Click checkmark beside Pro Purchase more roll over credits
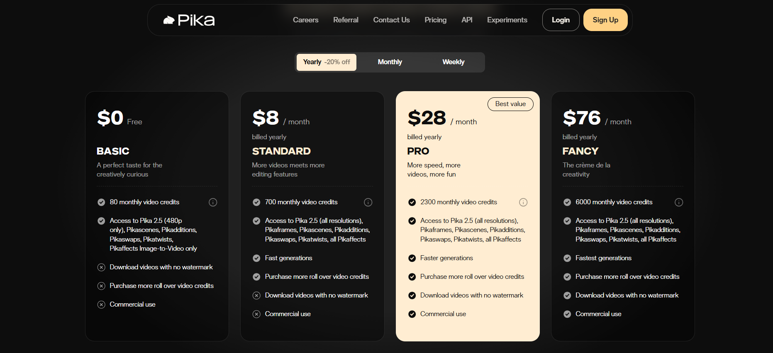The image size is (773, 353). click(x=412, y=277)
